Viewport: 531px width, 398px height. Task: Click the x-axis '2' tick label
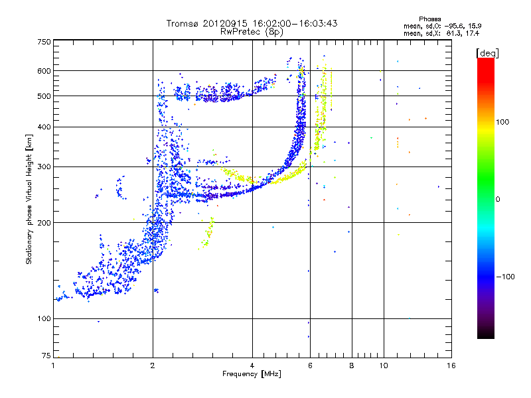[153, 365]
